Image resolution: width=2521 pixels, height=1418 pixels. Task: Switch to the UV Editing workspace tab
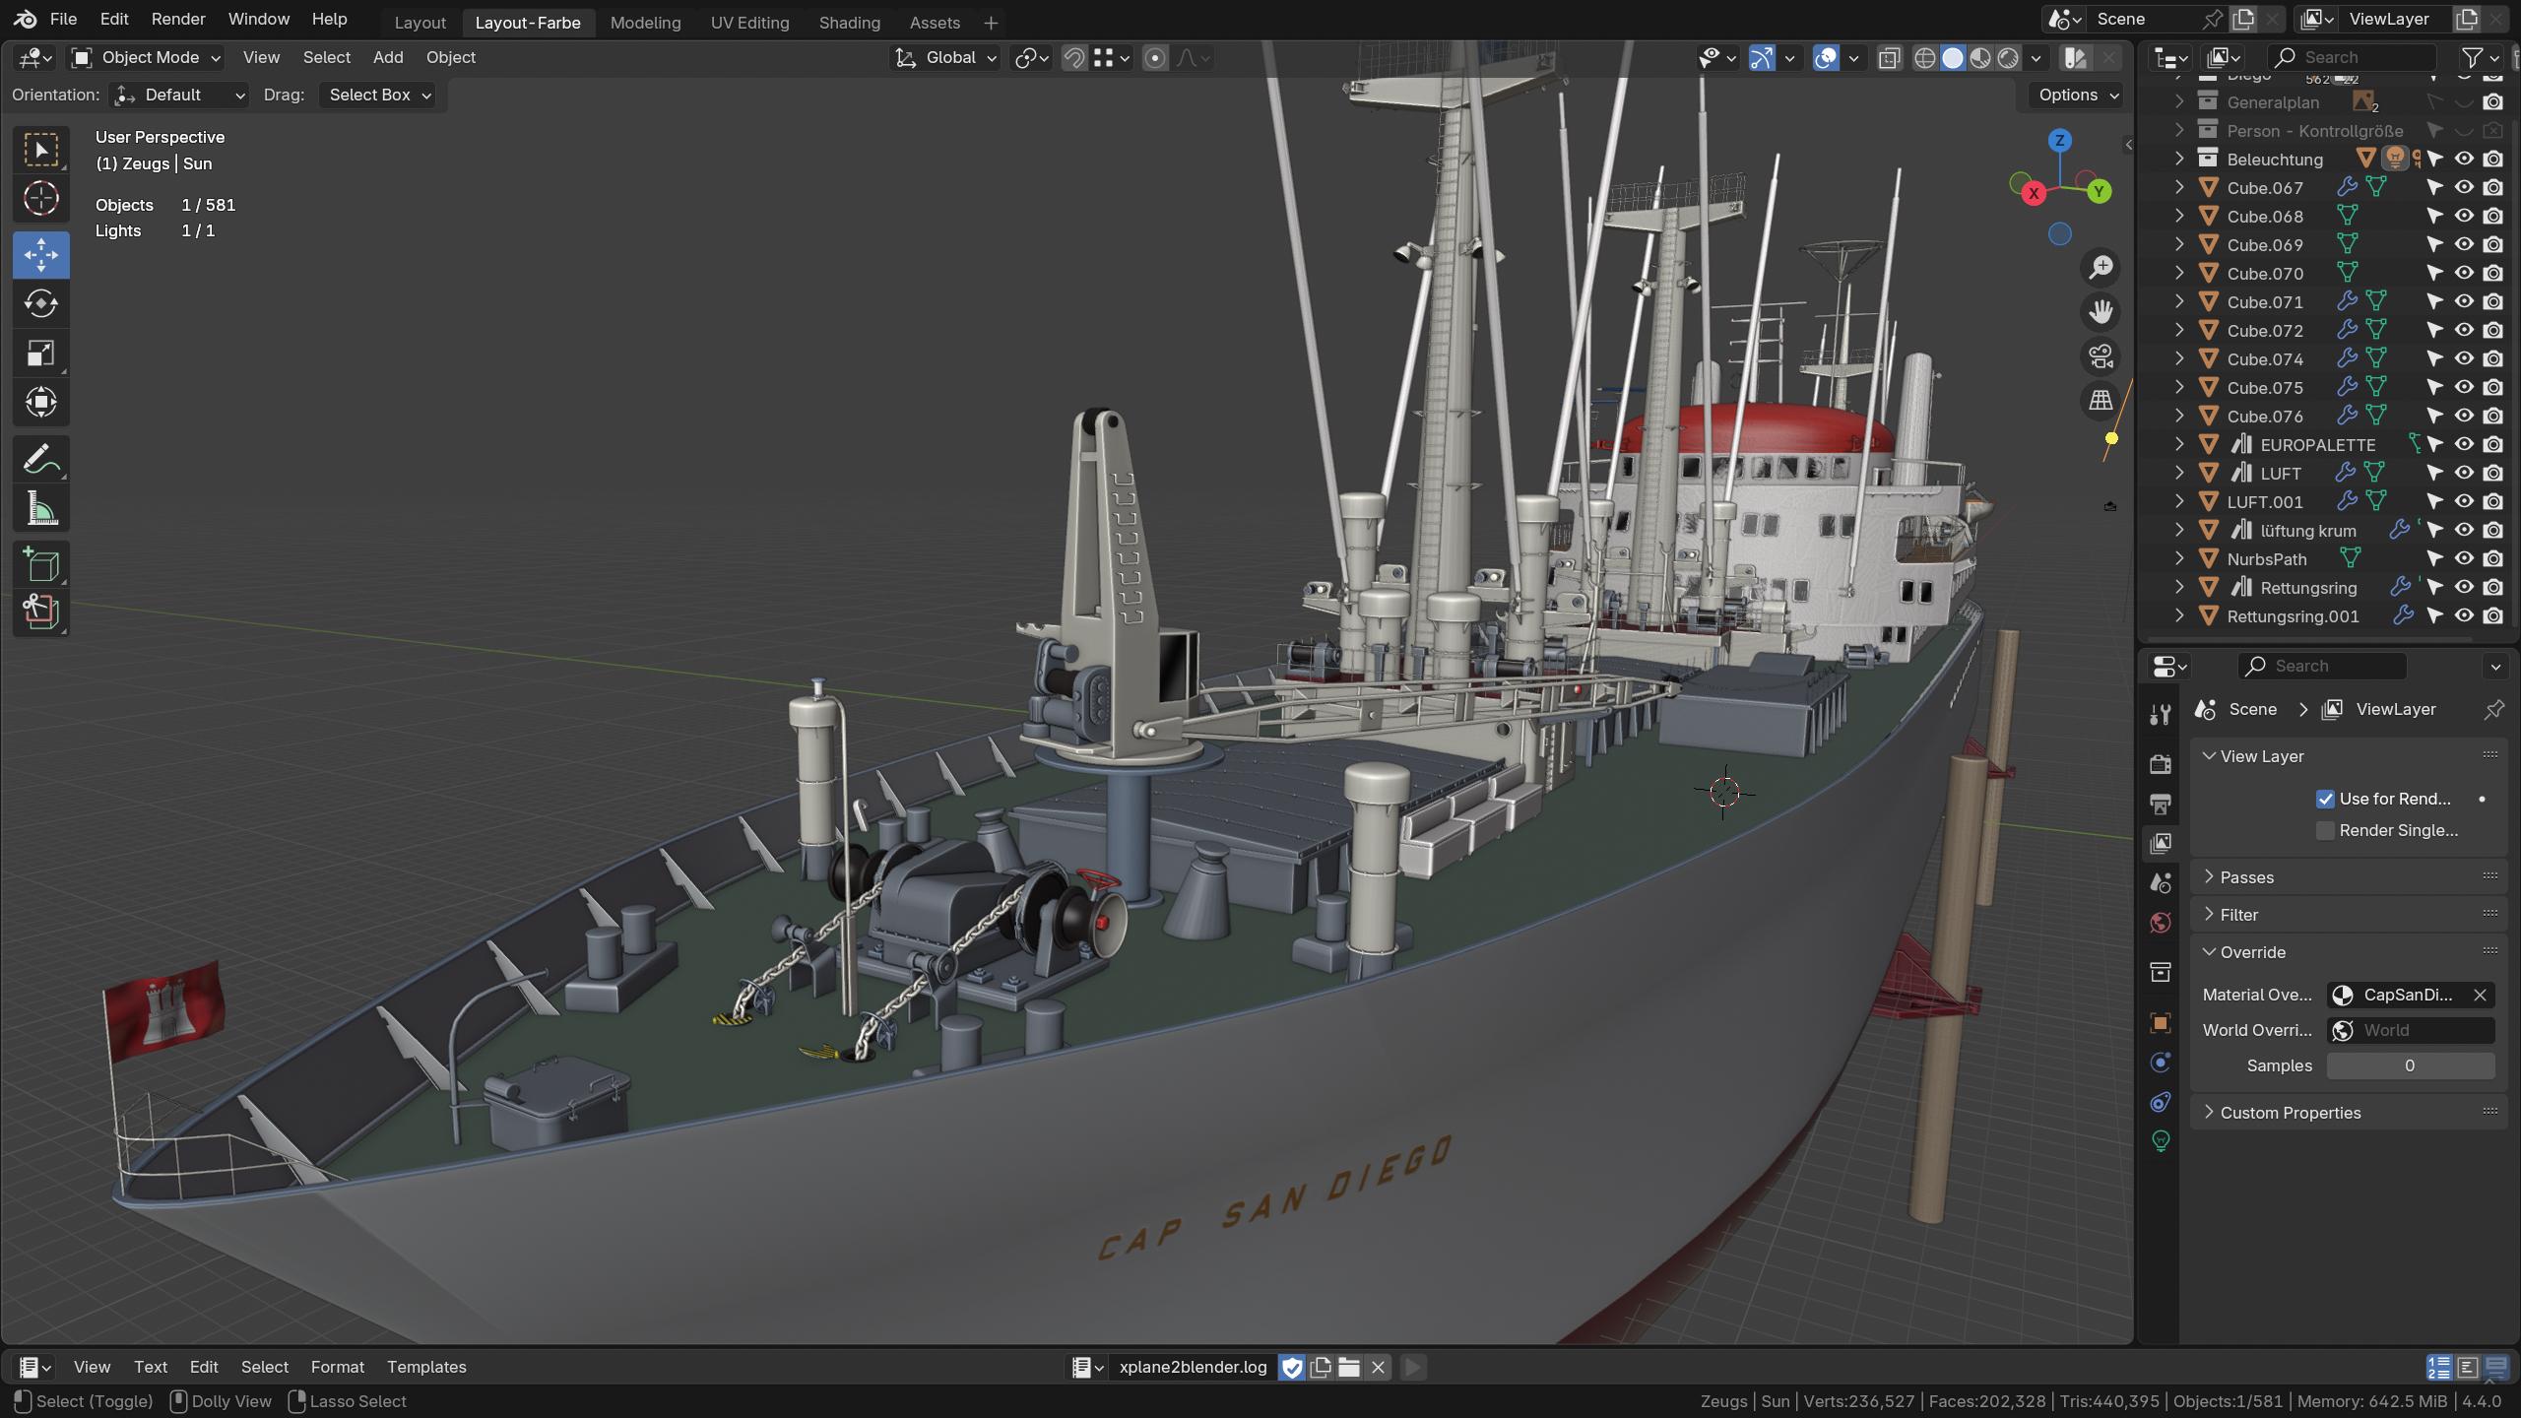pos(749,22)
